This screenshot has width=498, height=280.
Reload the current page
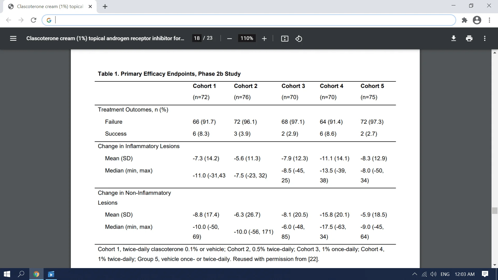tap(33, 20)
